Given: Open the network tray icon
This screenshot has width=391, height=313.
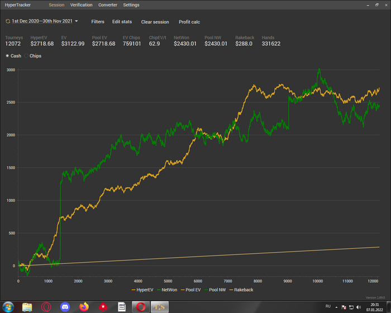Looking at the screenshot, I should (x=351, y=307).
